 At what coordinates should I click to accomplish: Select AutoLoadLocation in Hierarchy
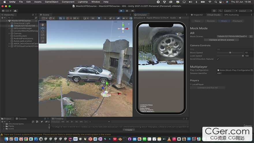coord(23,41)
